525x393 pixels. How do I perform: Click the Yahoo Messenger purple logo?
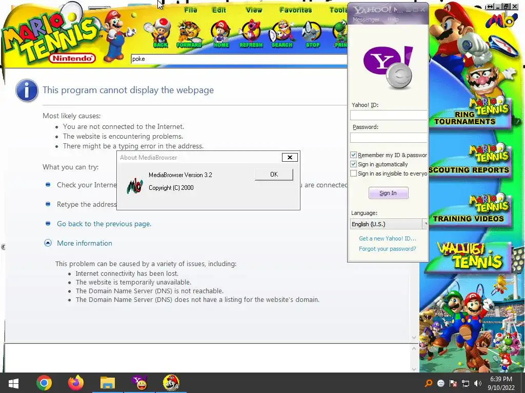(389, 68)
